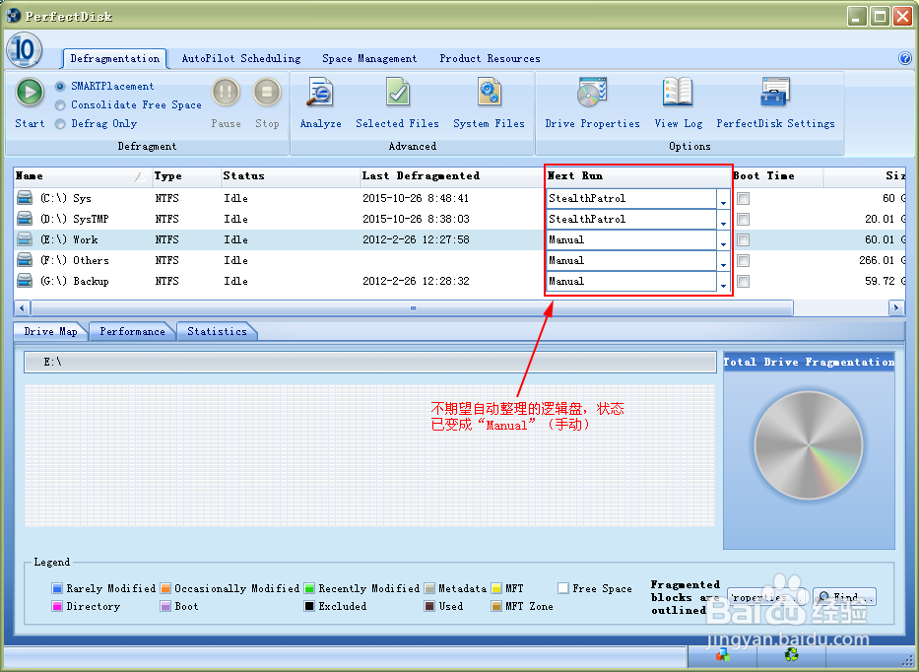Click the green Start defragment icon
Image resolution: width=919 pixels, height=672 pixels.
coord(30,93)
